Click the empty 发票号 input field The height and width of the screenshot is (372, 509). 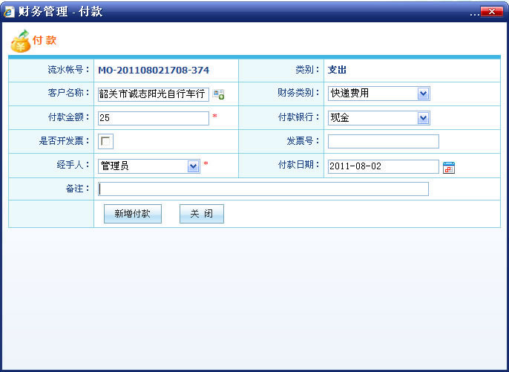tap(383, 142)
